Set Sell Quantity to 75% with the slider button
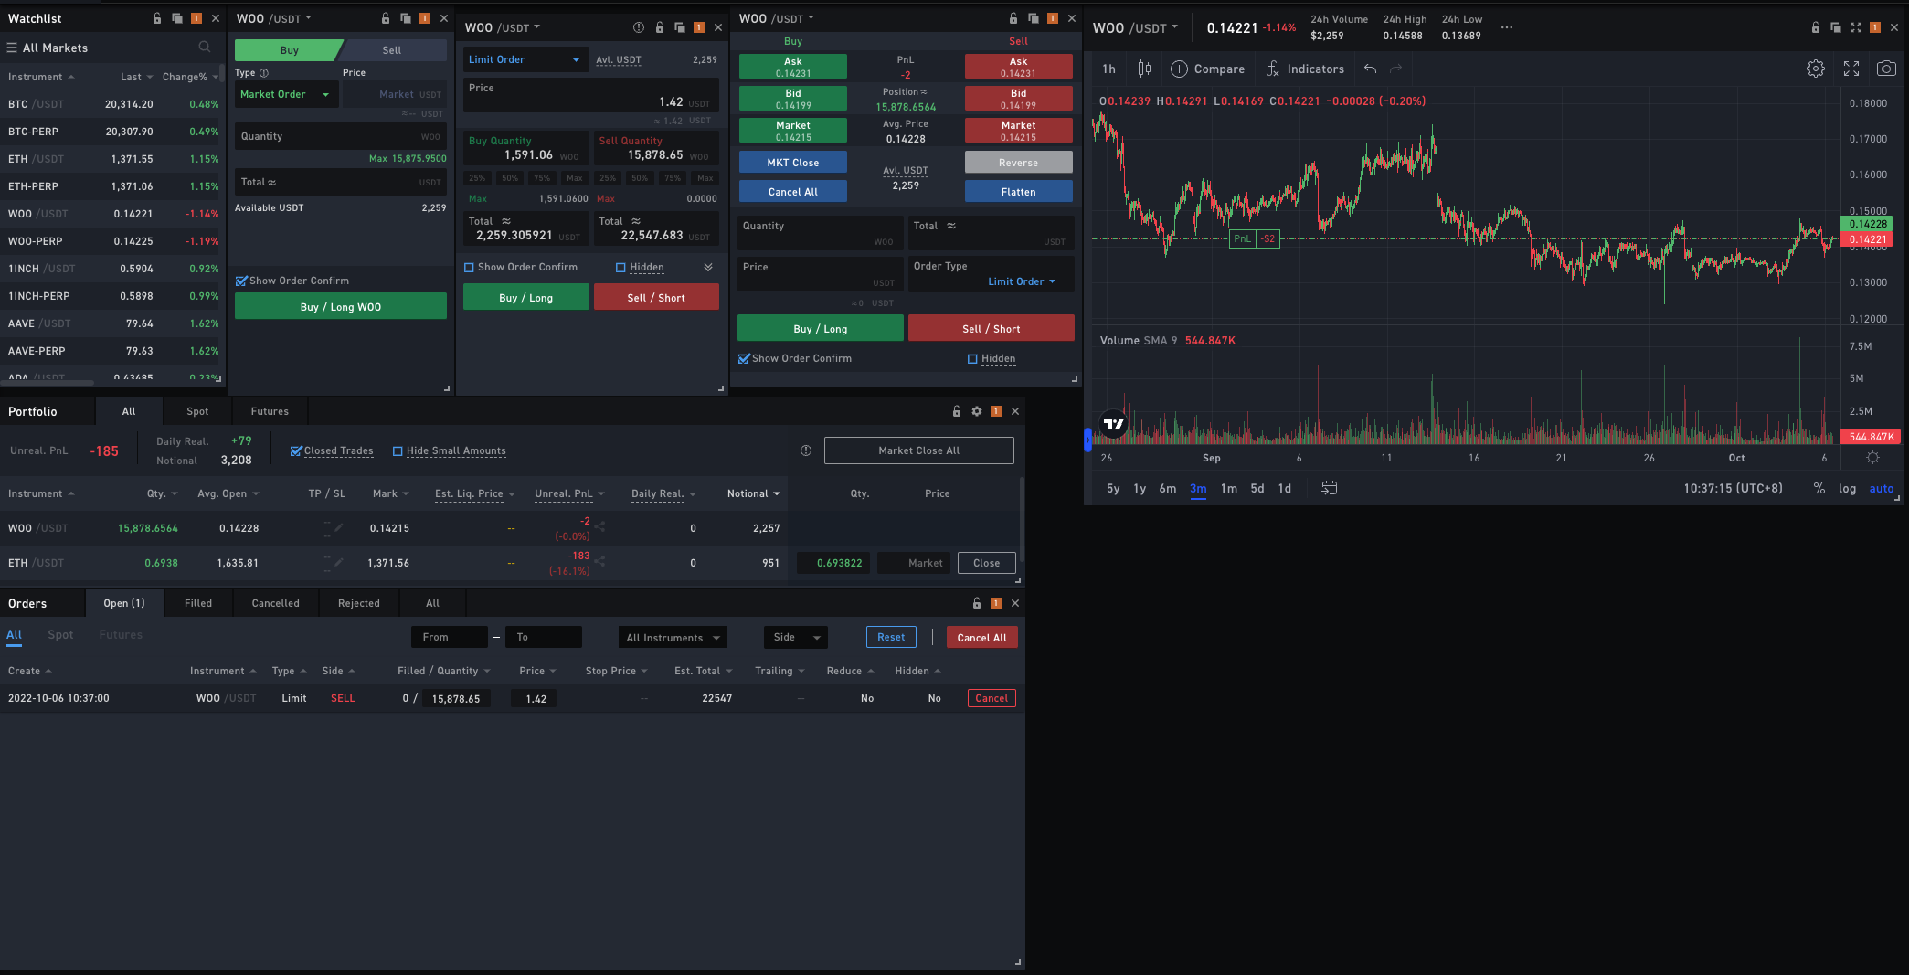1909x975 pixels. pos(673,178)
